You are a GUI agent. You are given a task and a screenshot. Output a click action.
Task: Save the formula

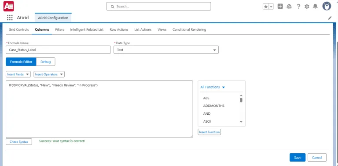(x=298, y=157)
